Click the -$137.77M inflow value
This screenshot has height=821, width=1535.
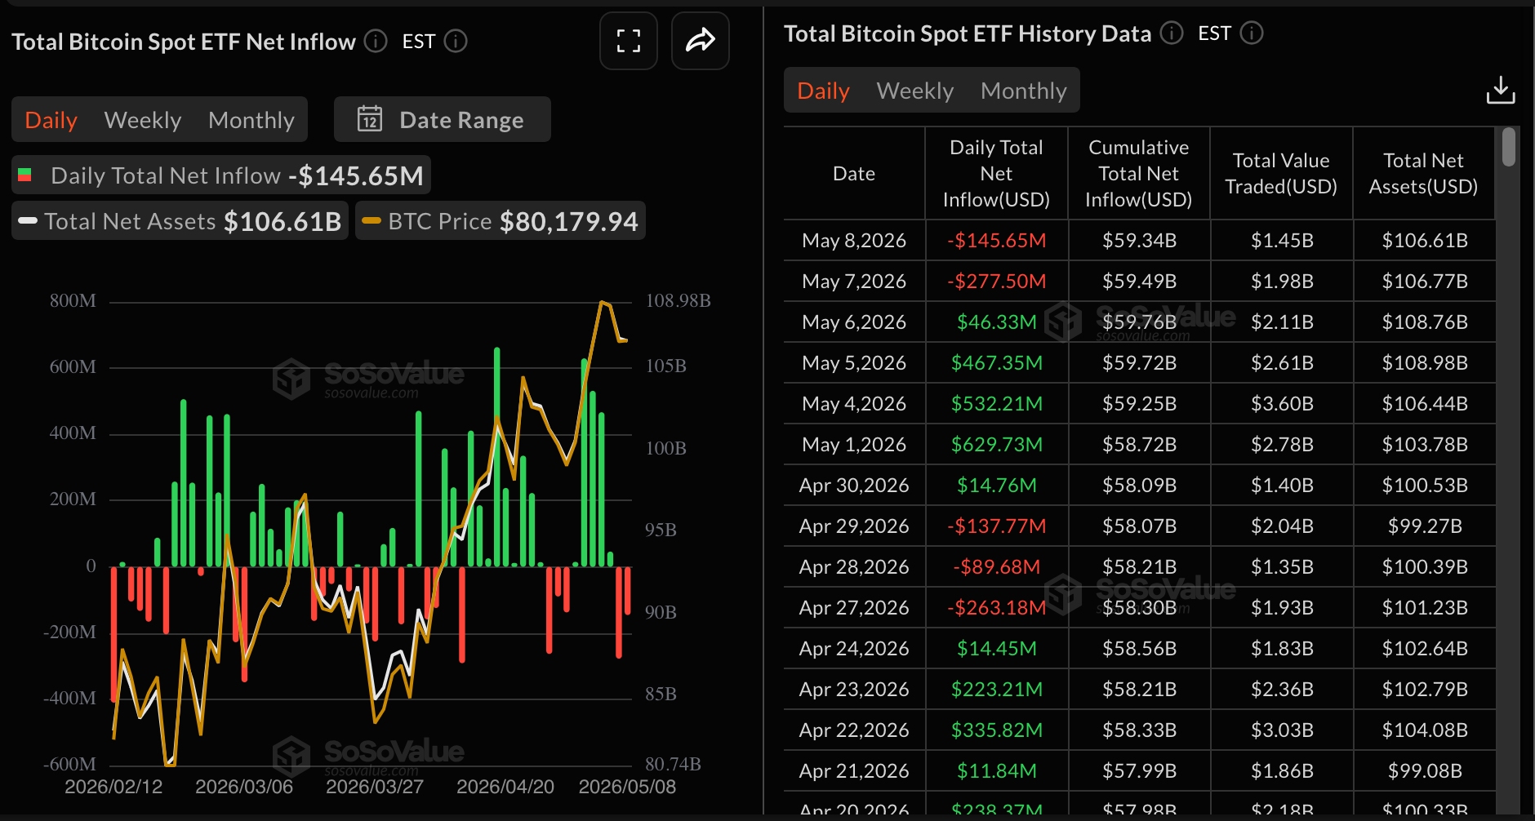[996, 526]
